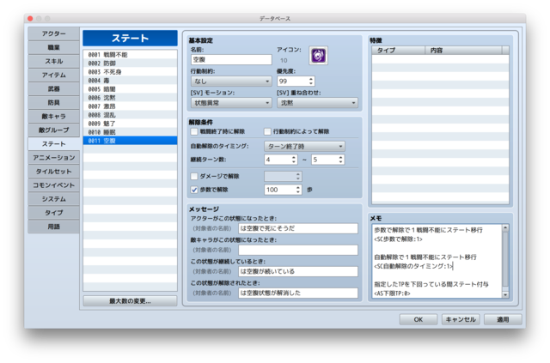Screen dimensions: 550x363
Task: Click the 適用 button
Action: tap(503, 319)
